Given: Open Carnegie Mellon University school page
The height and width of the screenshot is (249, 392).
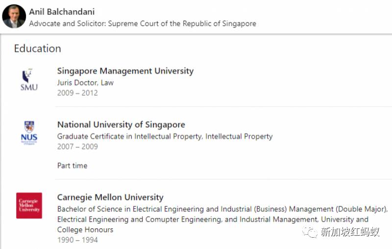Looking at the screenshot, I should tap(110, 197).
